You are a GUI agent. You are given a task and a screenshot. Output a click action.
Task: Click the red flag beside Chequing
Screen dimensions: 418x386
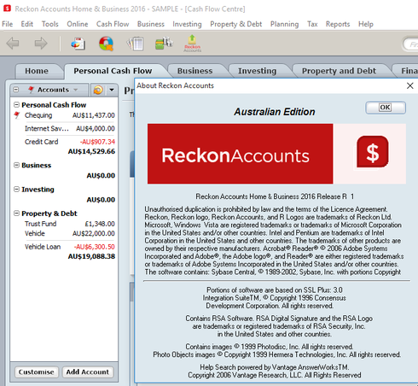coord(17,115)
